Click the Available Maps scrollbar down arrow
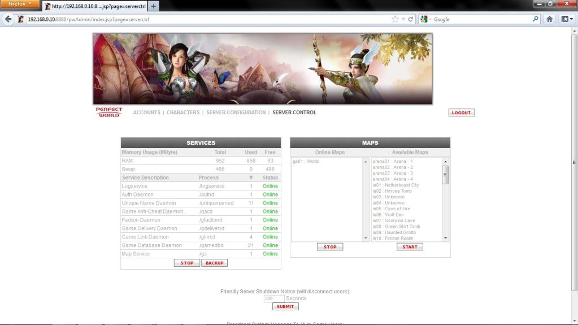This screenshot has width=578, height=325. [x=445, y=239]
